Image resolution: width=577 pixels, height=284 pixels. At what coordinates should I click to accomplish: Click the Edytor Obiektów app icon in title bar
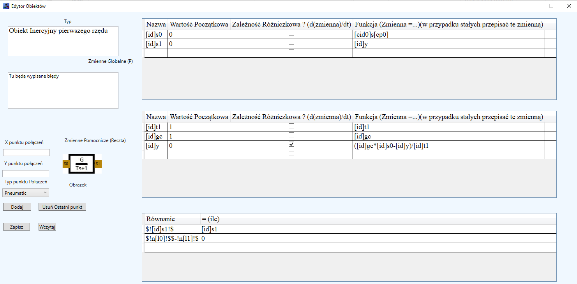click(7, 6)
